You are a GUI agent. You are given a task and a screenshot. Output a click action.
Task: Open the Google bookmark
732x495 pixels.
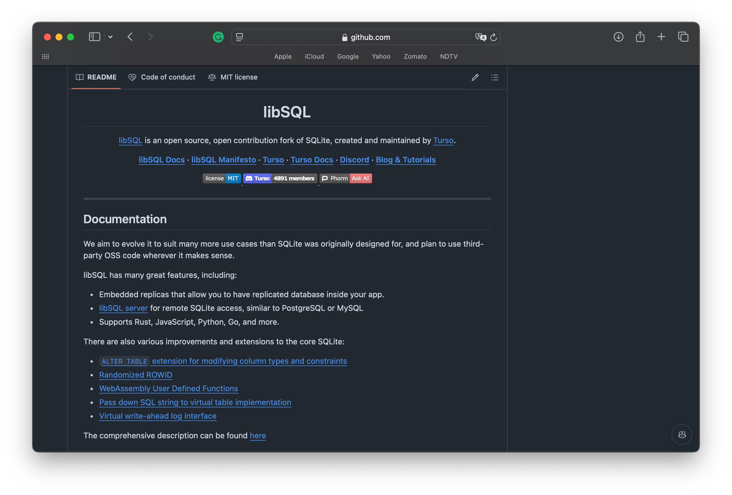click(348, 56)
